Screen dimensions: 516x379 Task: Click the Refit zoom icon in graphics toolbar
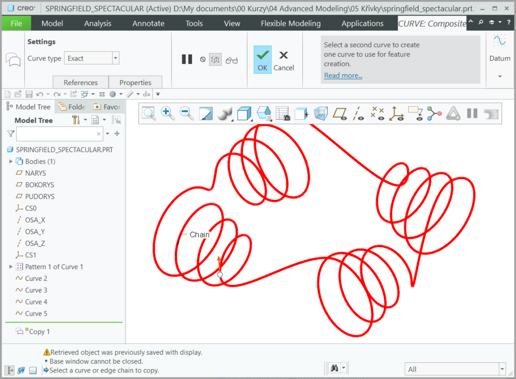coord(149,113)
